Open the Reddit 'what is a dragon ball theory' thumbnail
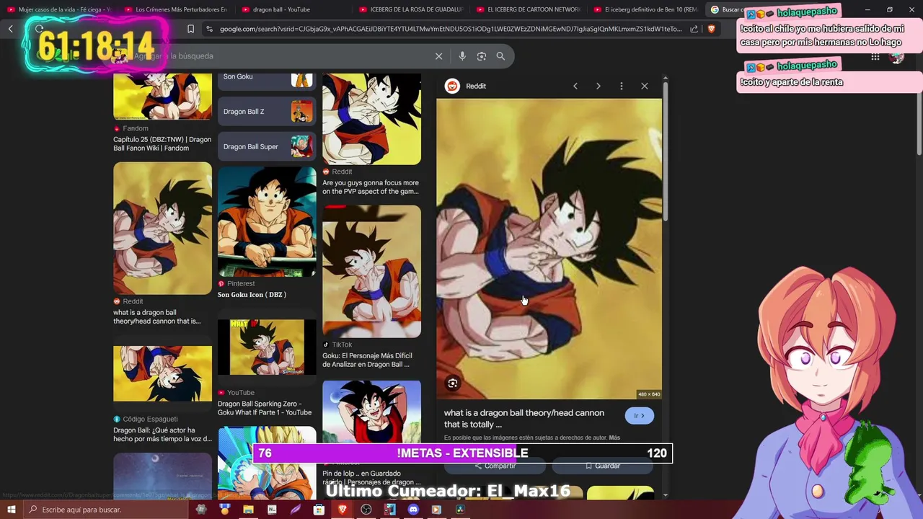923x519 pixels. click(162, 228)
